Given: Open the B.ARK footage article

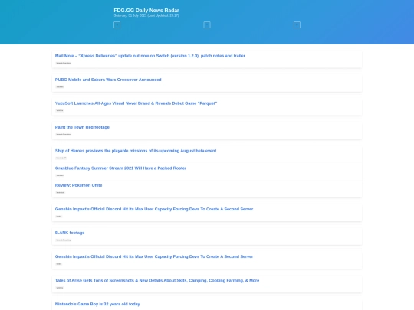Looking at the screenshot, I should 70,233.
